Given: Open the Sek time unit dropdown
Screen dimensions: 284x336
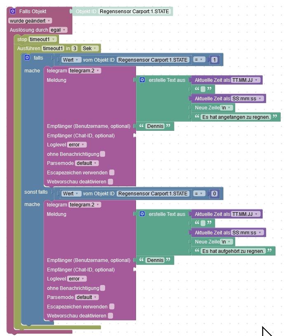Looking at the screenshot, I should click(89, 49).
